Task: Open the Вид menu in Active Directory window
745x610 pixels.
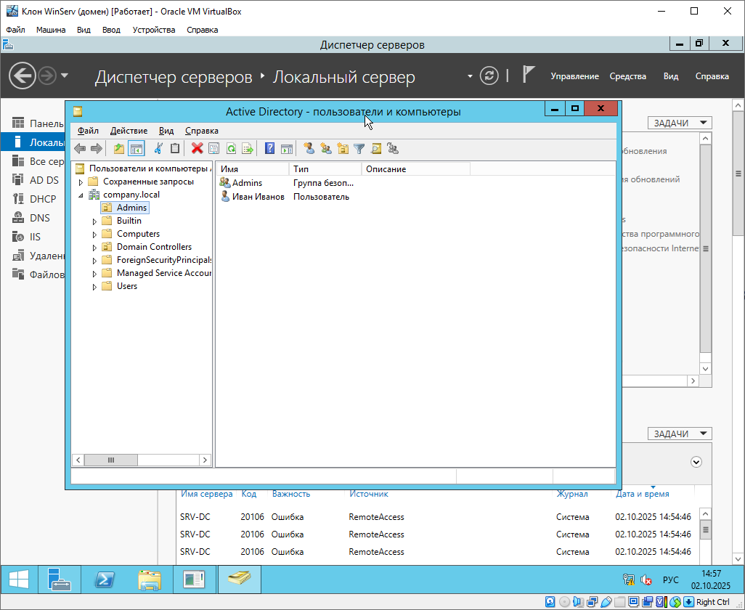Action: coord(166,131)
